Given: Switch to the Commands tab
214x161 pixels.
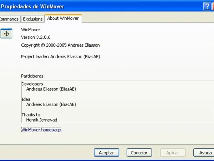Looking at the screenshot, I should pyautogui.click(x=10, y=19).
